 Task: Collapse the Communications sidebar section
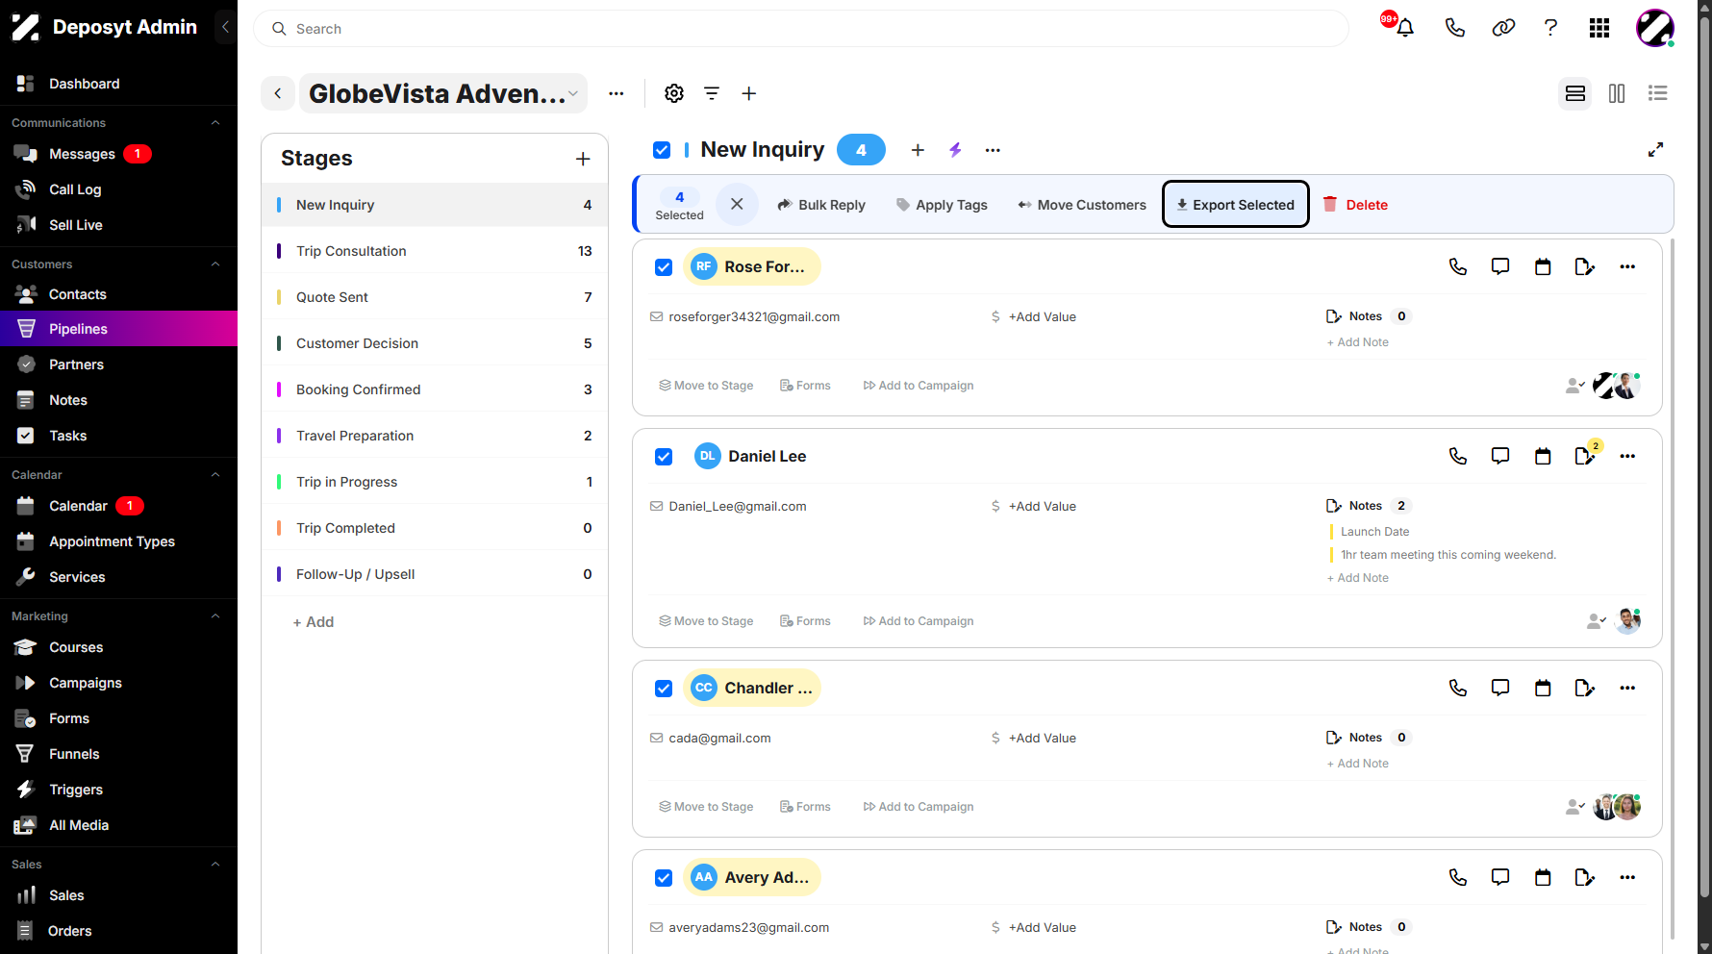pyautogui.click(x=215, y=123)
